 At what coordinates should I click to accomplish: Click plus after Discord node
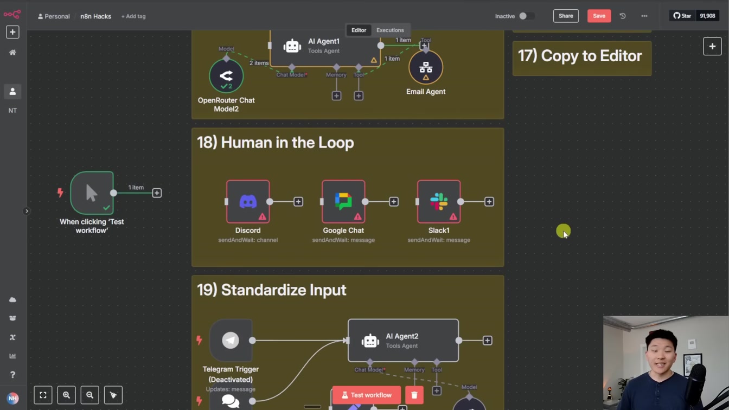[x=298, y=202]
